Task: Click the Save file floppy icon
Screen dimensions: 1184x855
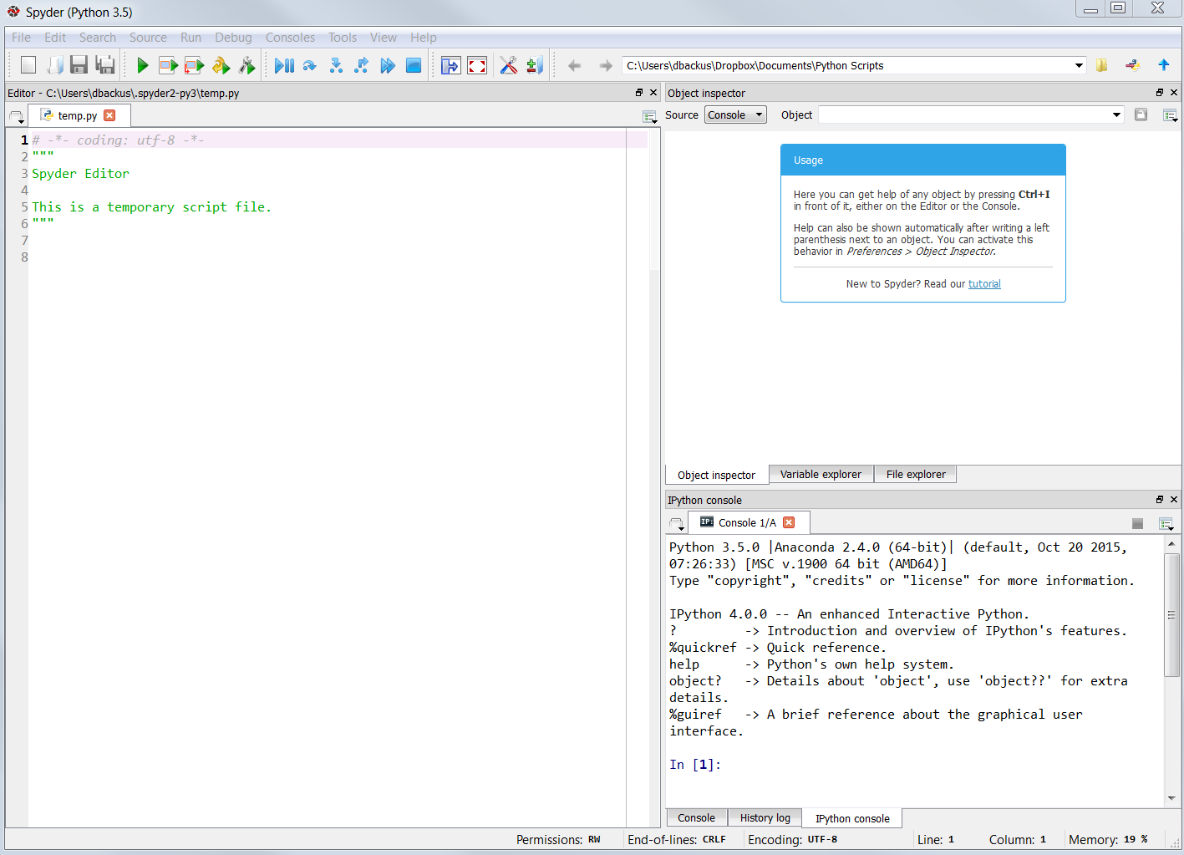Action: pos(79,65)
